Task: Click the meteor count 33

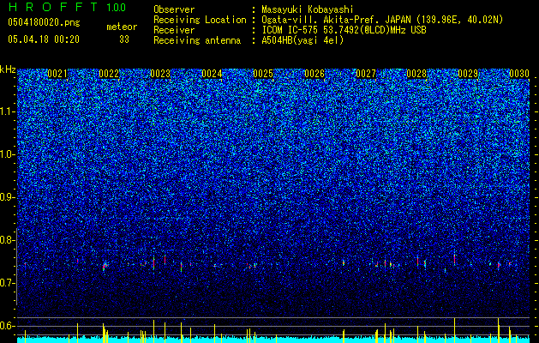Action: pos(124,39)
